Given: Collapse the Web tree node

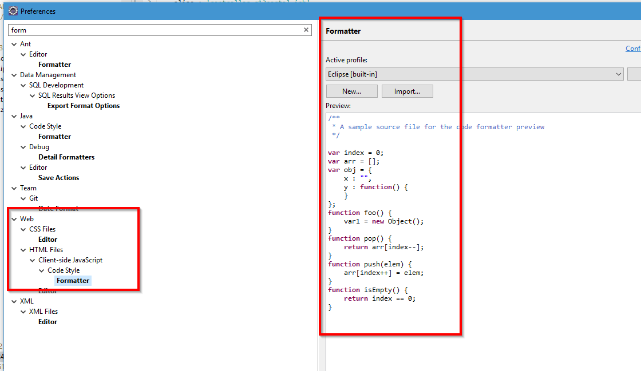Looking at the screenshot, I should coord(14,218).
